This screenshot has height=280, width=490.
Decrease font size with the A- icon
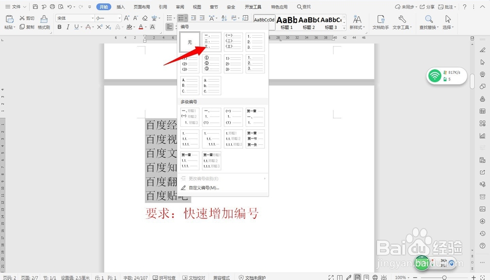pos(135,18)
